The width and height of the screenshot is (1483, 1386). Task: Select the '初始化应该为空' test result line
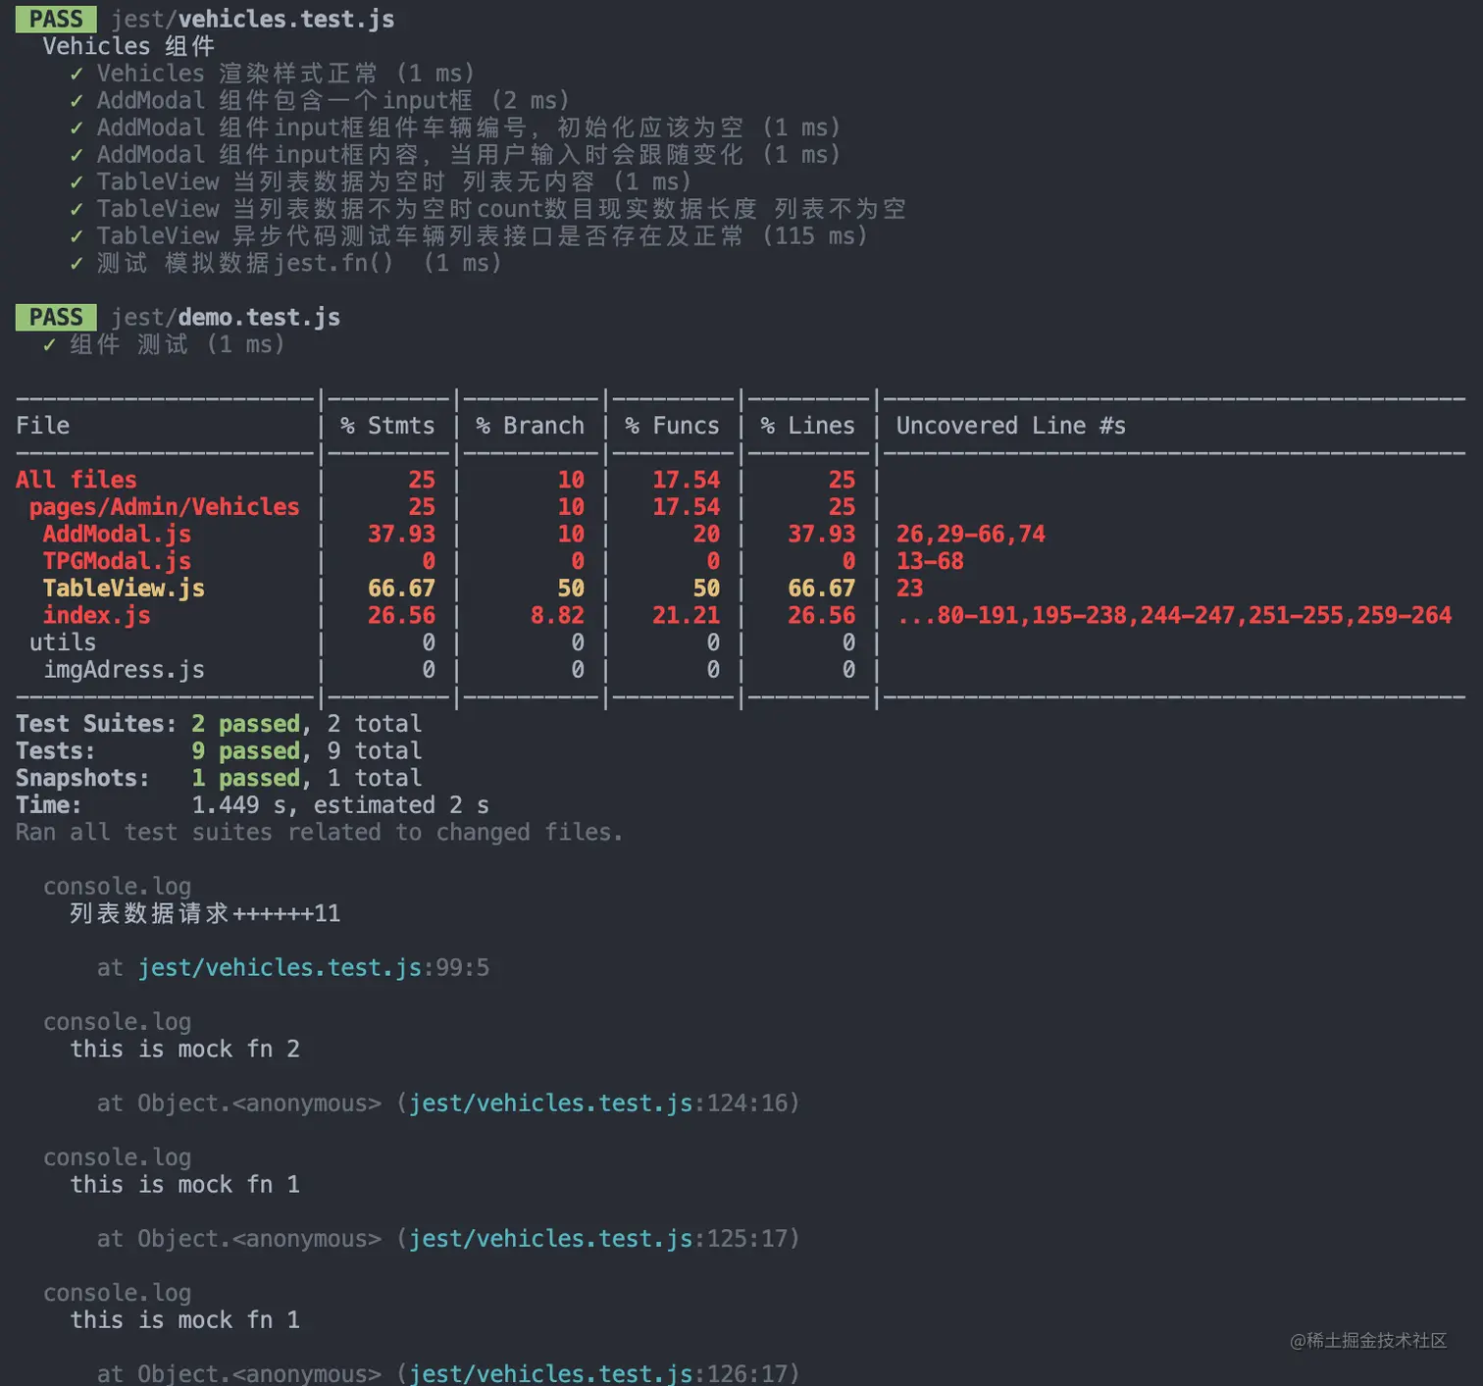[455, 128]
